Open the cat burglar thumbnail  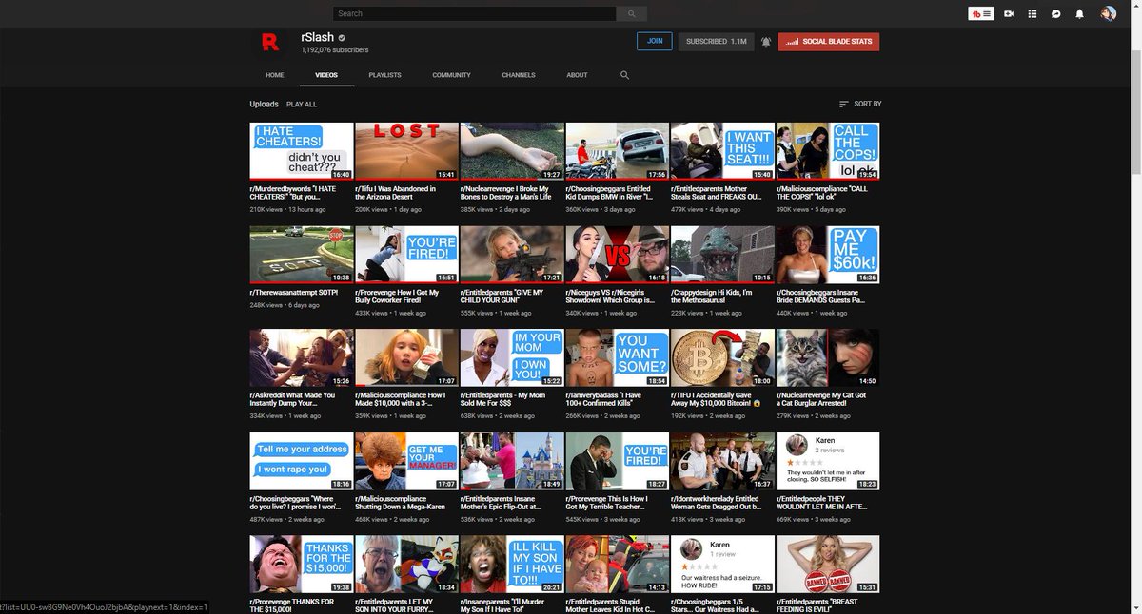click(828, 358)
